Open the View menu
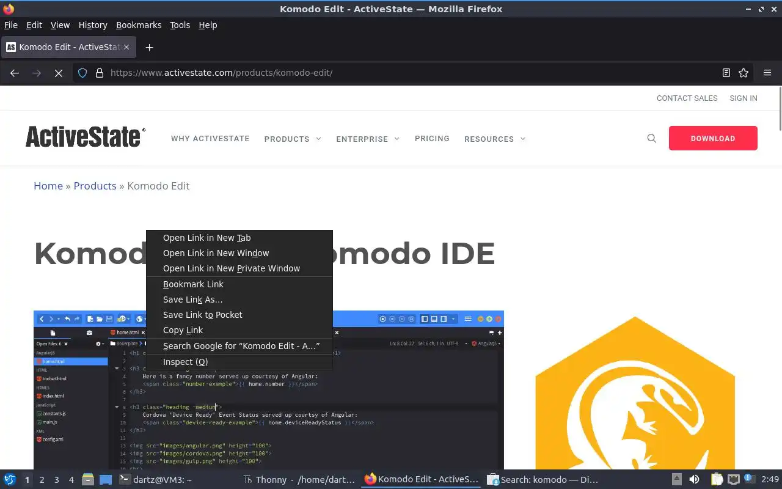The image size is (782, 489). (x=60, y=25)
